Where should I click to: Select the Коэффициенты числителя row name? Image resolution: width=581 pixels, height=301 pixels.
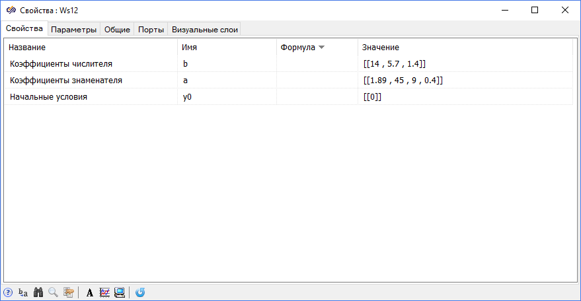click(61, 64)
